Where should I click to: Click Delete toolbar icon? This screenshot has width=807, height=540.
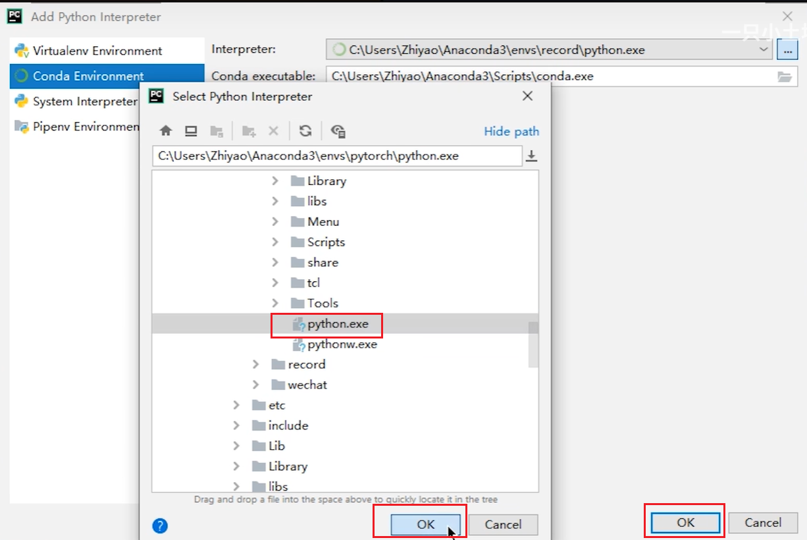274,131
